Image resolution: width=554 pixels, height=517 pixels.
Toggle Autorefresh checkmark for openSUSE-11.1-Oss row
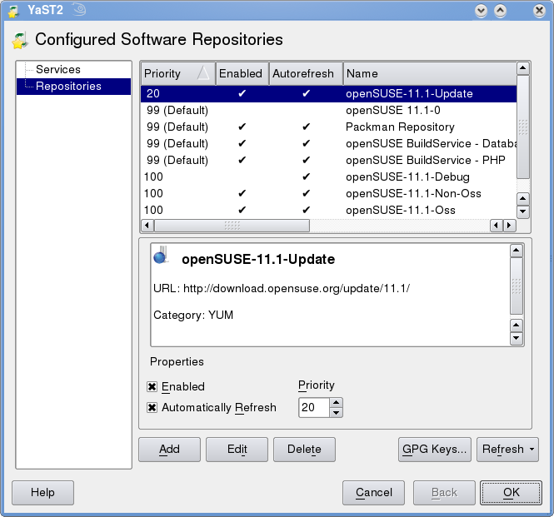tap(307, 210)
